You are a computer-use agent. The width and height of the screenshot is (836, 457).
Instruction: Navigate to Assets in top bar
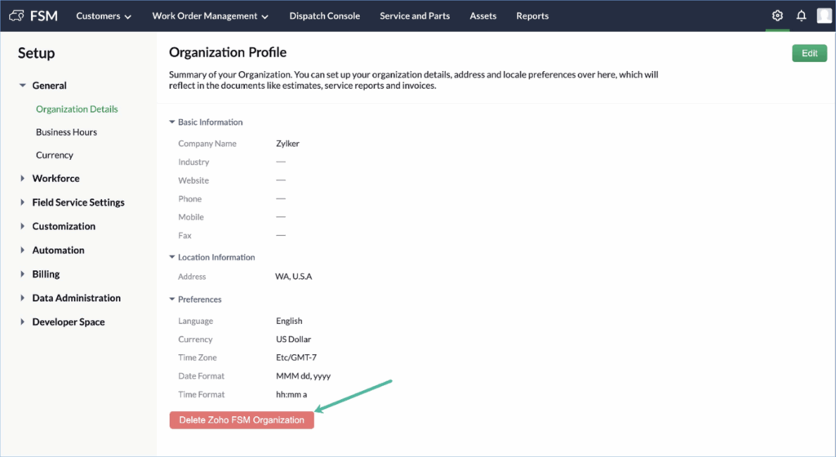coord(482,16)
